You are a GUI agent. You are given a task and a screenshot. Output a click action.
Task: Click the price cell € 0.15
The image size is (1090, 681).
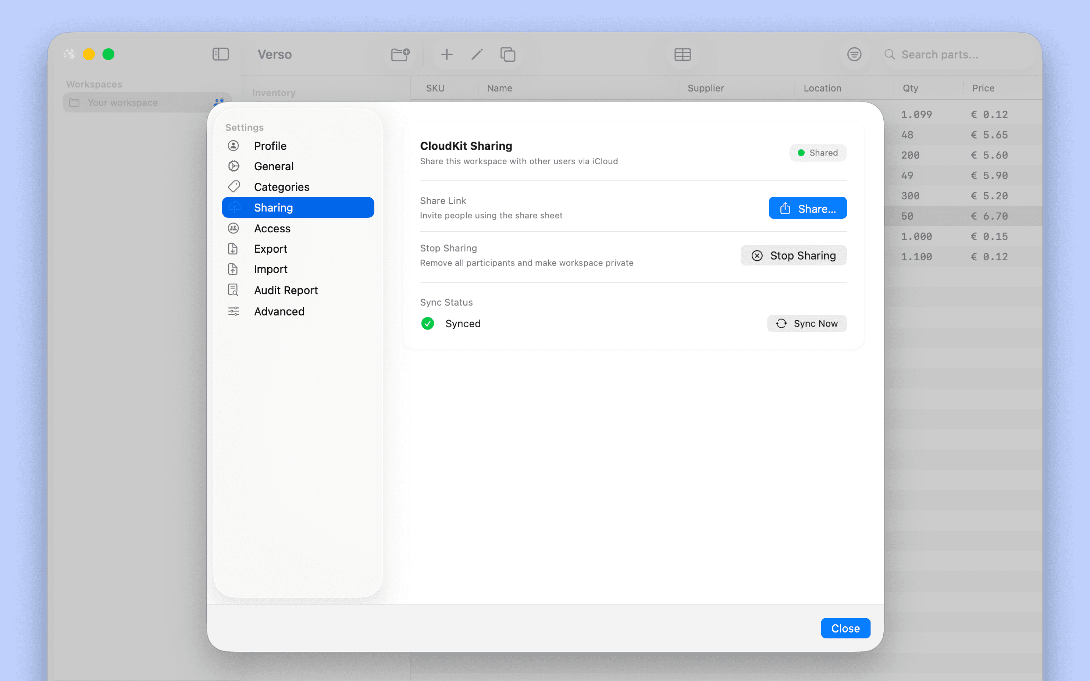pyautogui.click(x=989, y=236)
